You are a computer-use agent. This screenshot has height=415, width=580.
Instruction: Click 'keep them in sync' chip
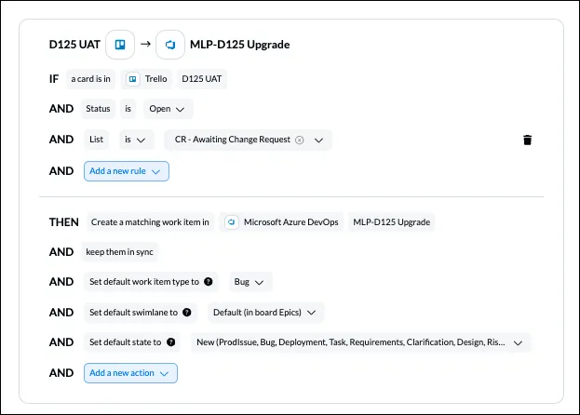119,252
